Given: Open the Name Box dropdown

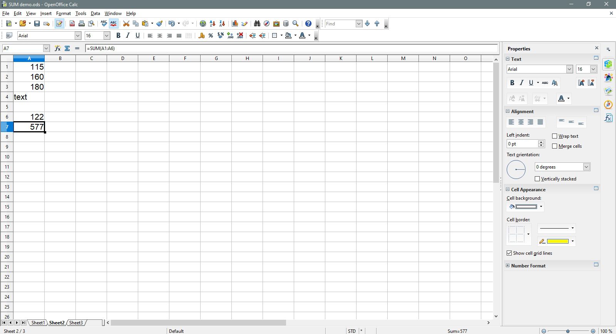Looking at the screenshot, I should [46, 48].
